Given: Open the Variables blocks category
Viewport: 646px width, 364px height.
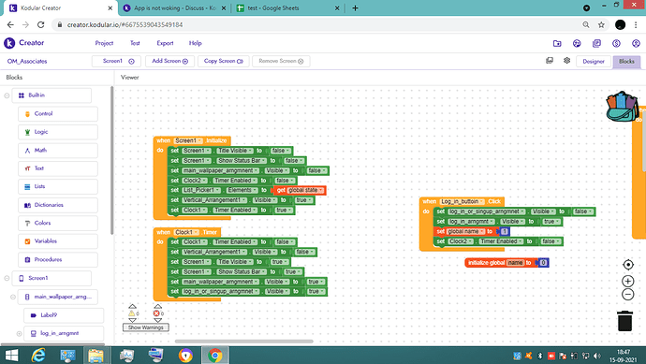Looking at the screenshot, I should coord(58,241).
